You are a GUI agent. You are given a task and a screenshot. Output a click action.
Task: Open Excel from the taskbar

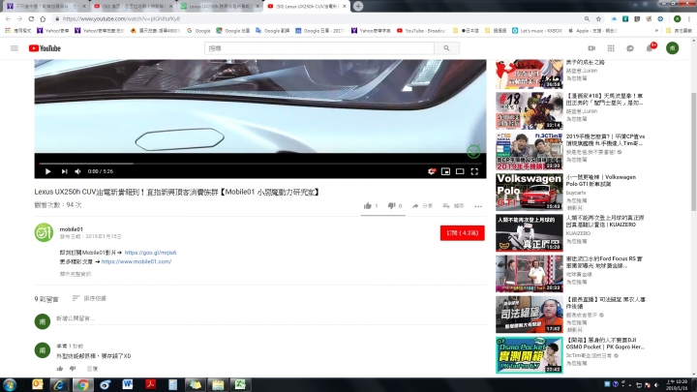pos(240,384)
